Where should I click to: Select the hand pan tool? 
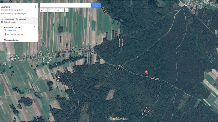pos(50,10)
